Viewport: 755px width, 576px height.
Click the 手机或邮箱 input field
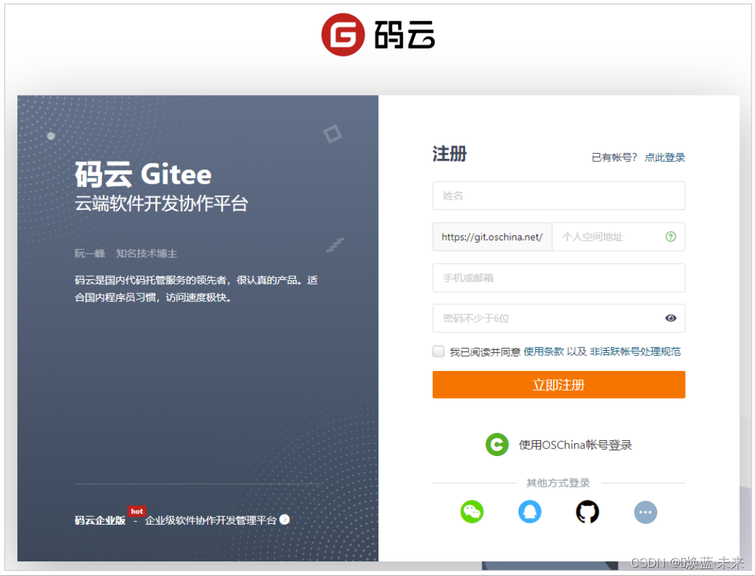(559, 278)
